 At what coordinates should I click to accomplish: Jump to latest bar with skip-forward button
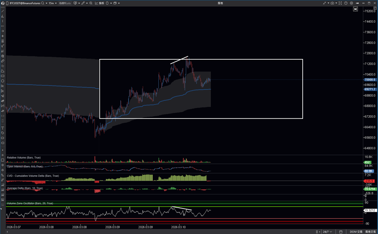click(x=355, y=9)
